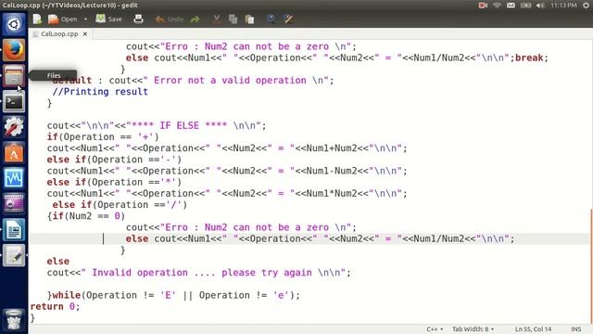593x334 pixels.
Task: Open the Files manager launcher icon
Action: tap(14, 76)
